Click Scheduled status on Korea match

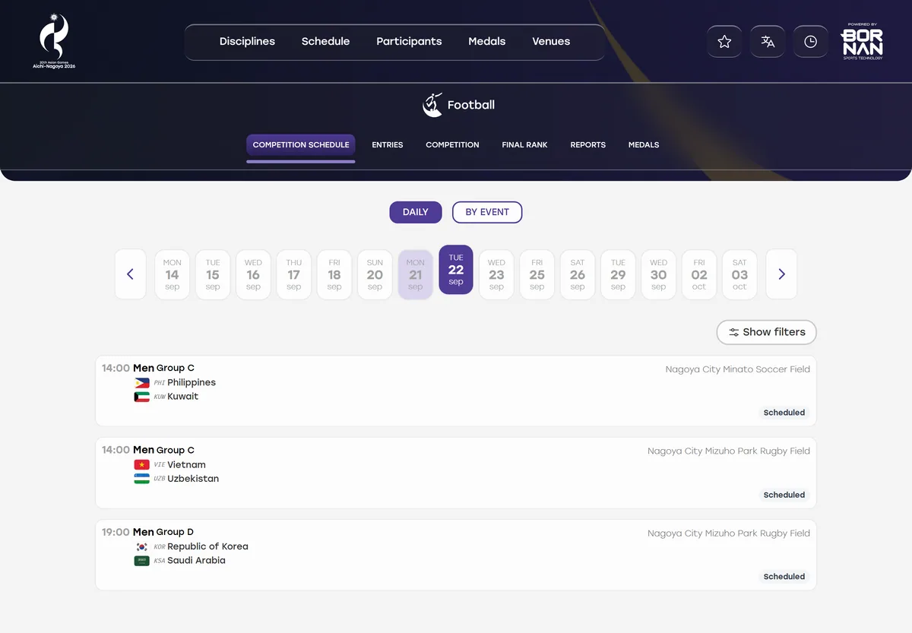[784, 577]
